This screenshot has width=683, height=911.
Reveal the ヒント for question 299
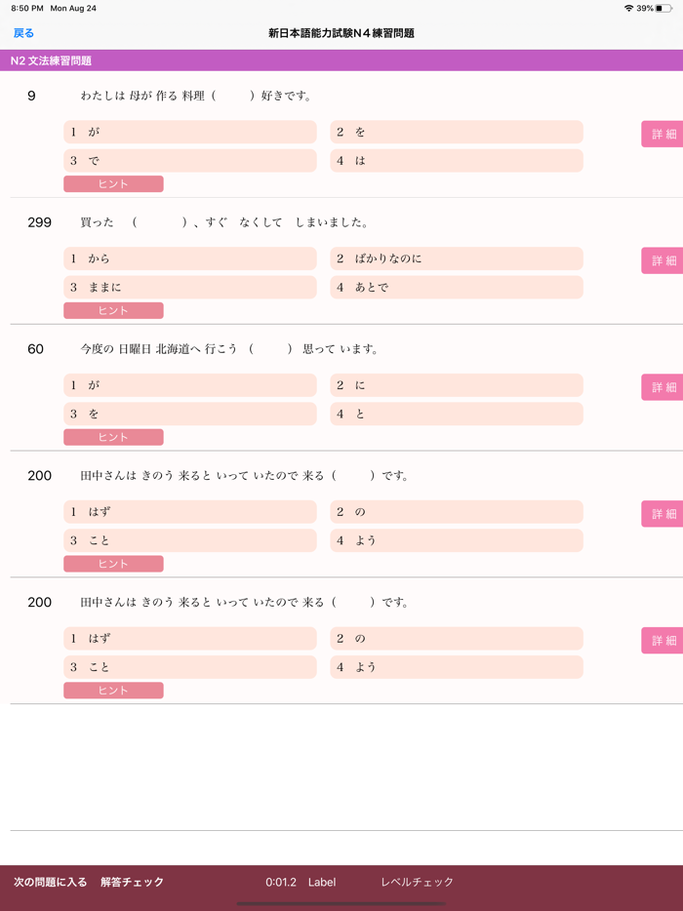click(x=113, y=310)
